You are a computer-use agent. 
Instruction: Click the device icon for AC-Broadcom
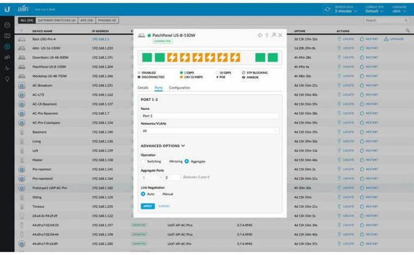point(22,85)
